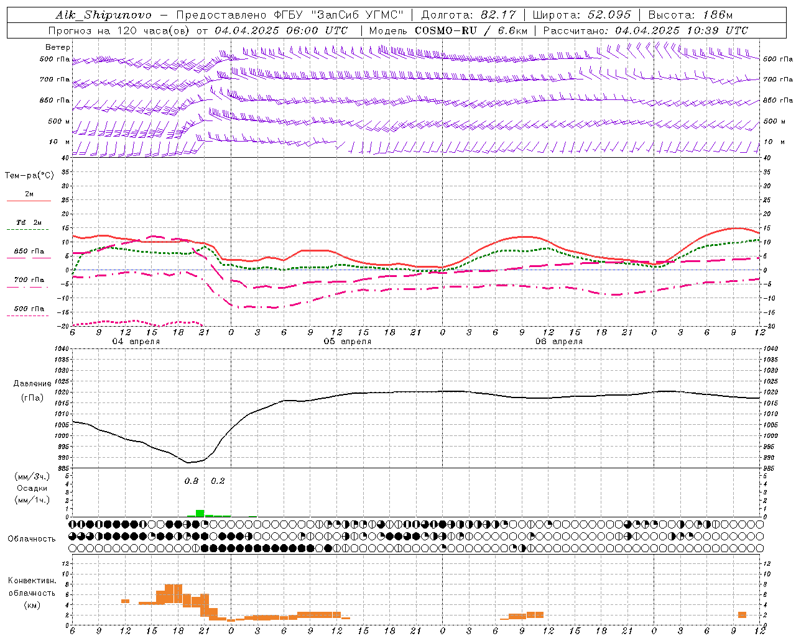The width and height of the screenshot is (796, 636).
Task: Click the "04 апреля" date label
Action: click(x=136, y=342)
